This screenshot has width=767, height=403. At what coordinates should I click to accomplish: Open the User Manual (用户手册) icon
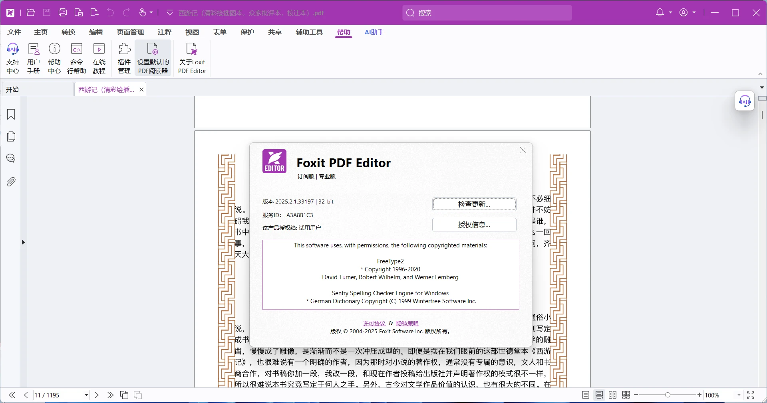[x=34, y=58]
